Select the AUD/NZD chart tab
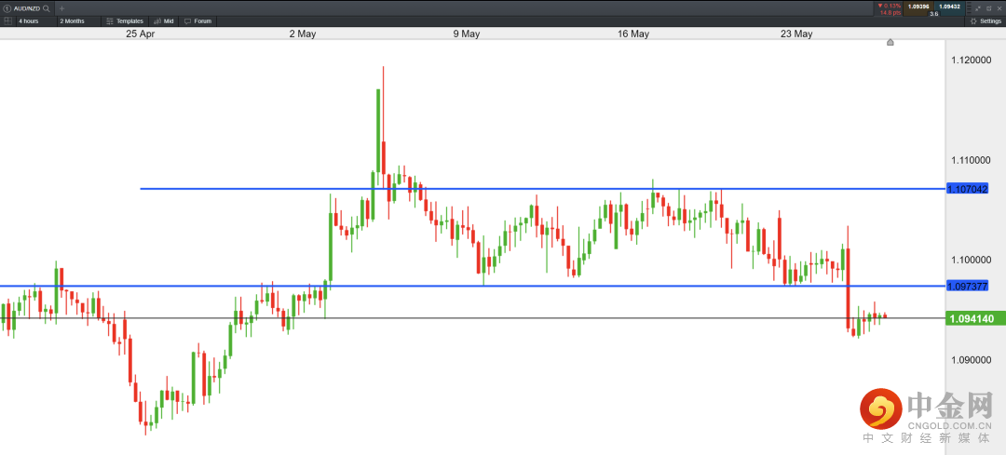 [x=27, y=8]
